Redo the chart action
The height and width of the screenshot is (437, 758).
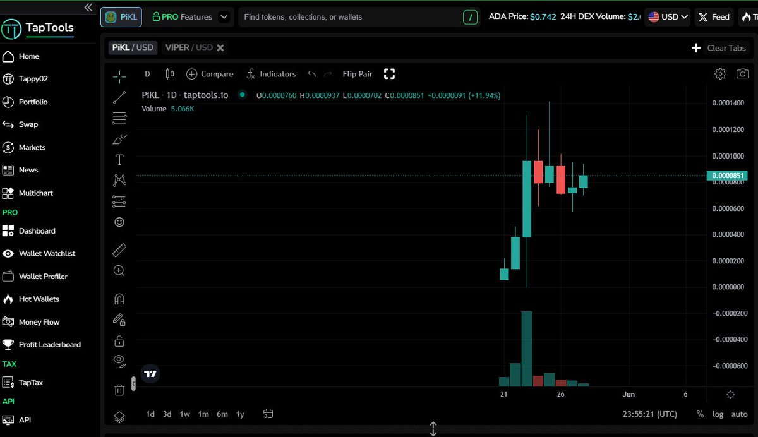point(328,74)
